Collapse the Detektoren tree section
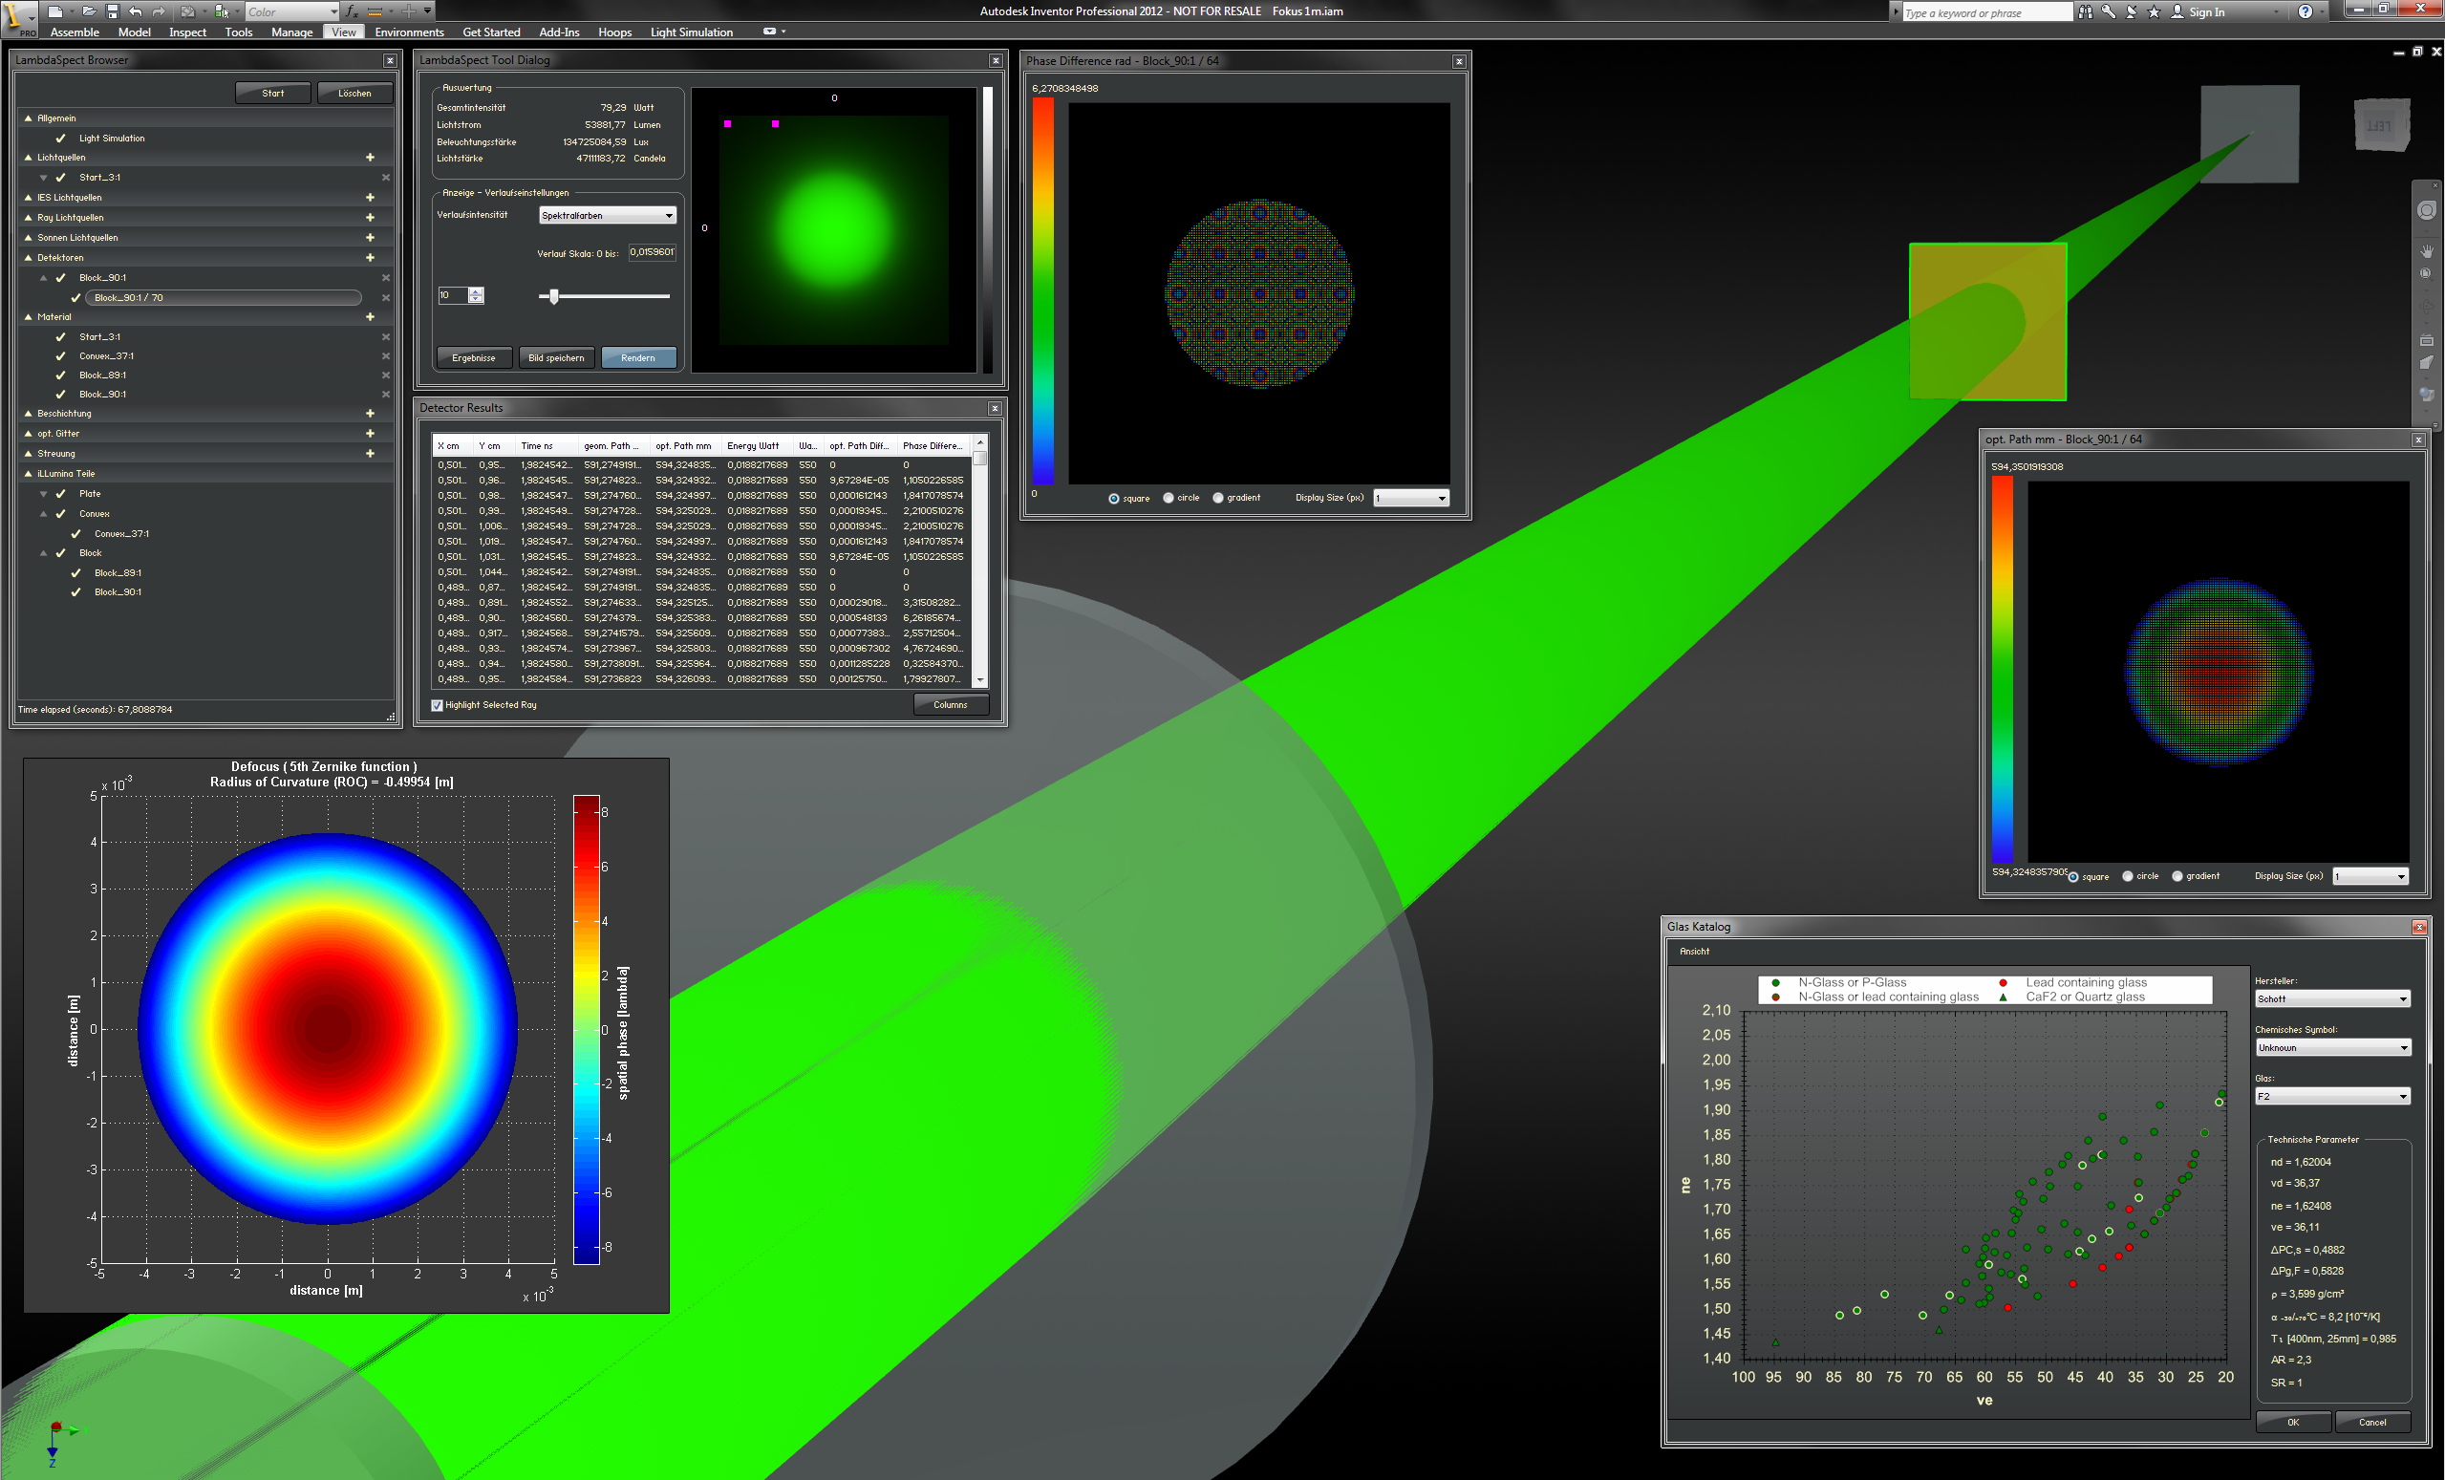This screenshot has width=2445, height=1480. pyautogui.click(x=29, y=257)
